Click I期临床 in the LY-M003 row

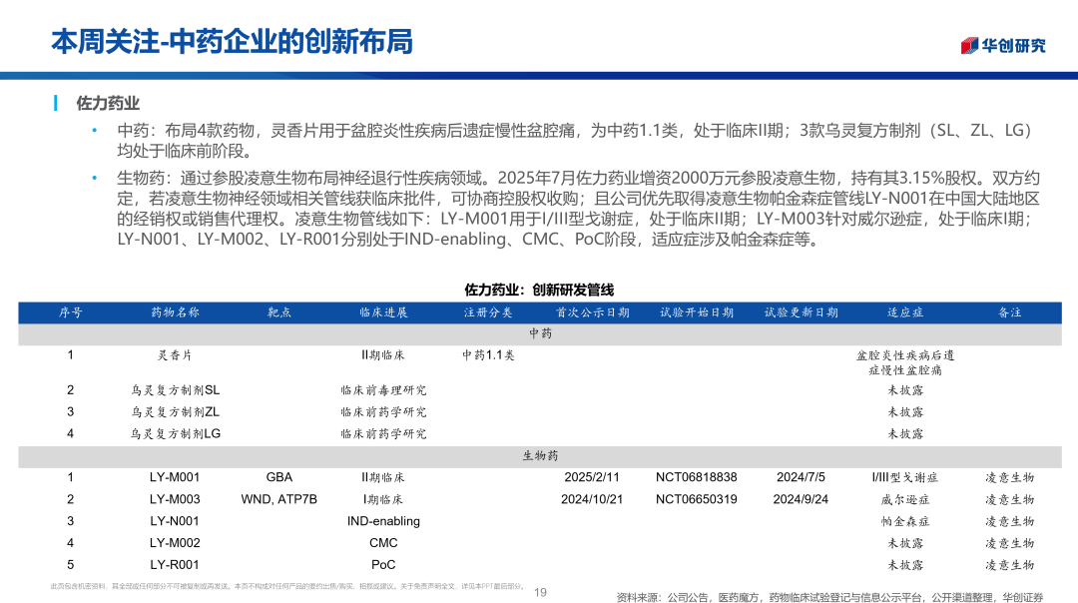point(383,499)
